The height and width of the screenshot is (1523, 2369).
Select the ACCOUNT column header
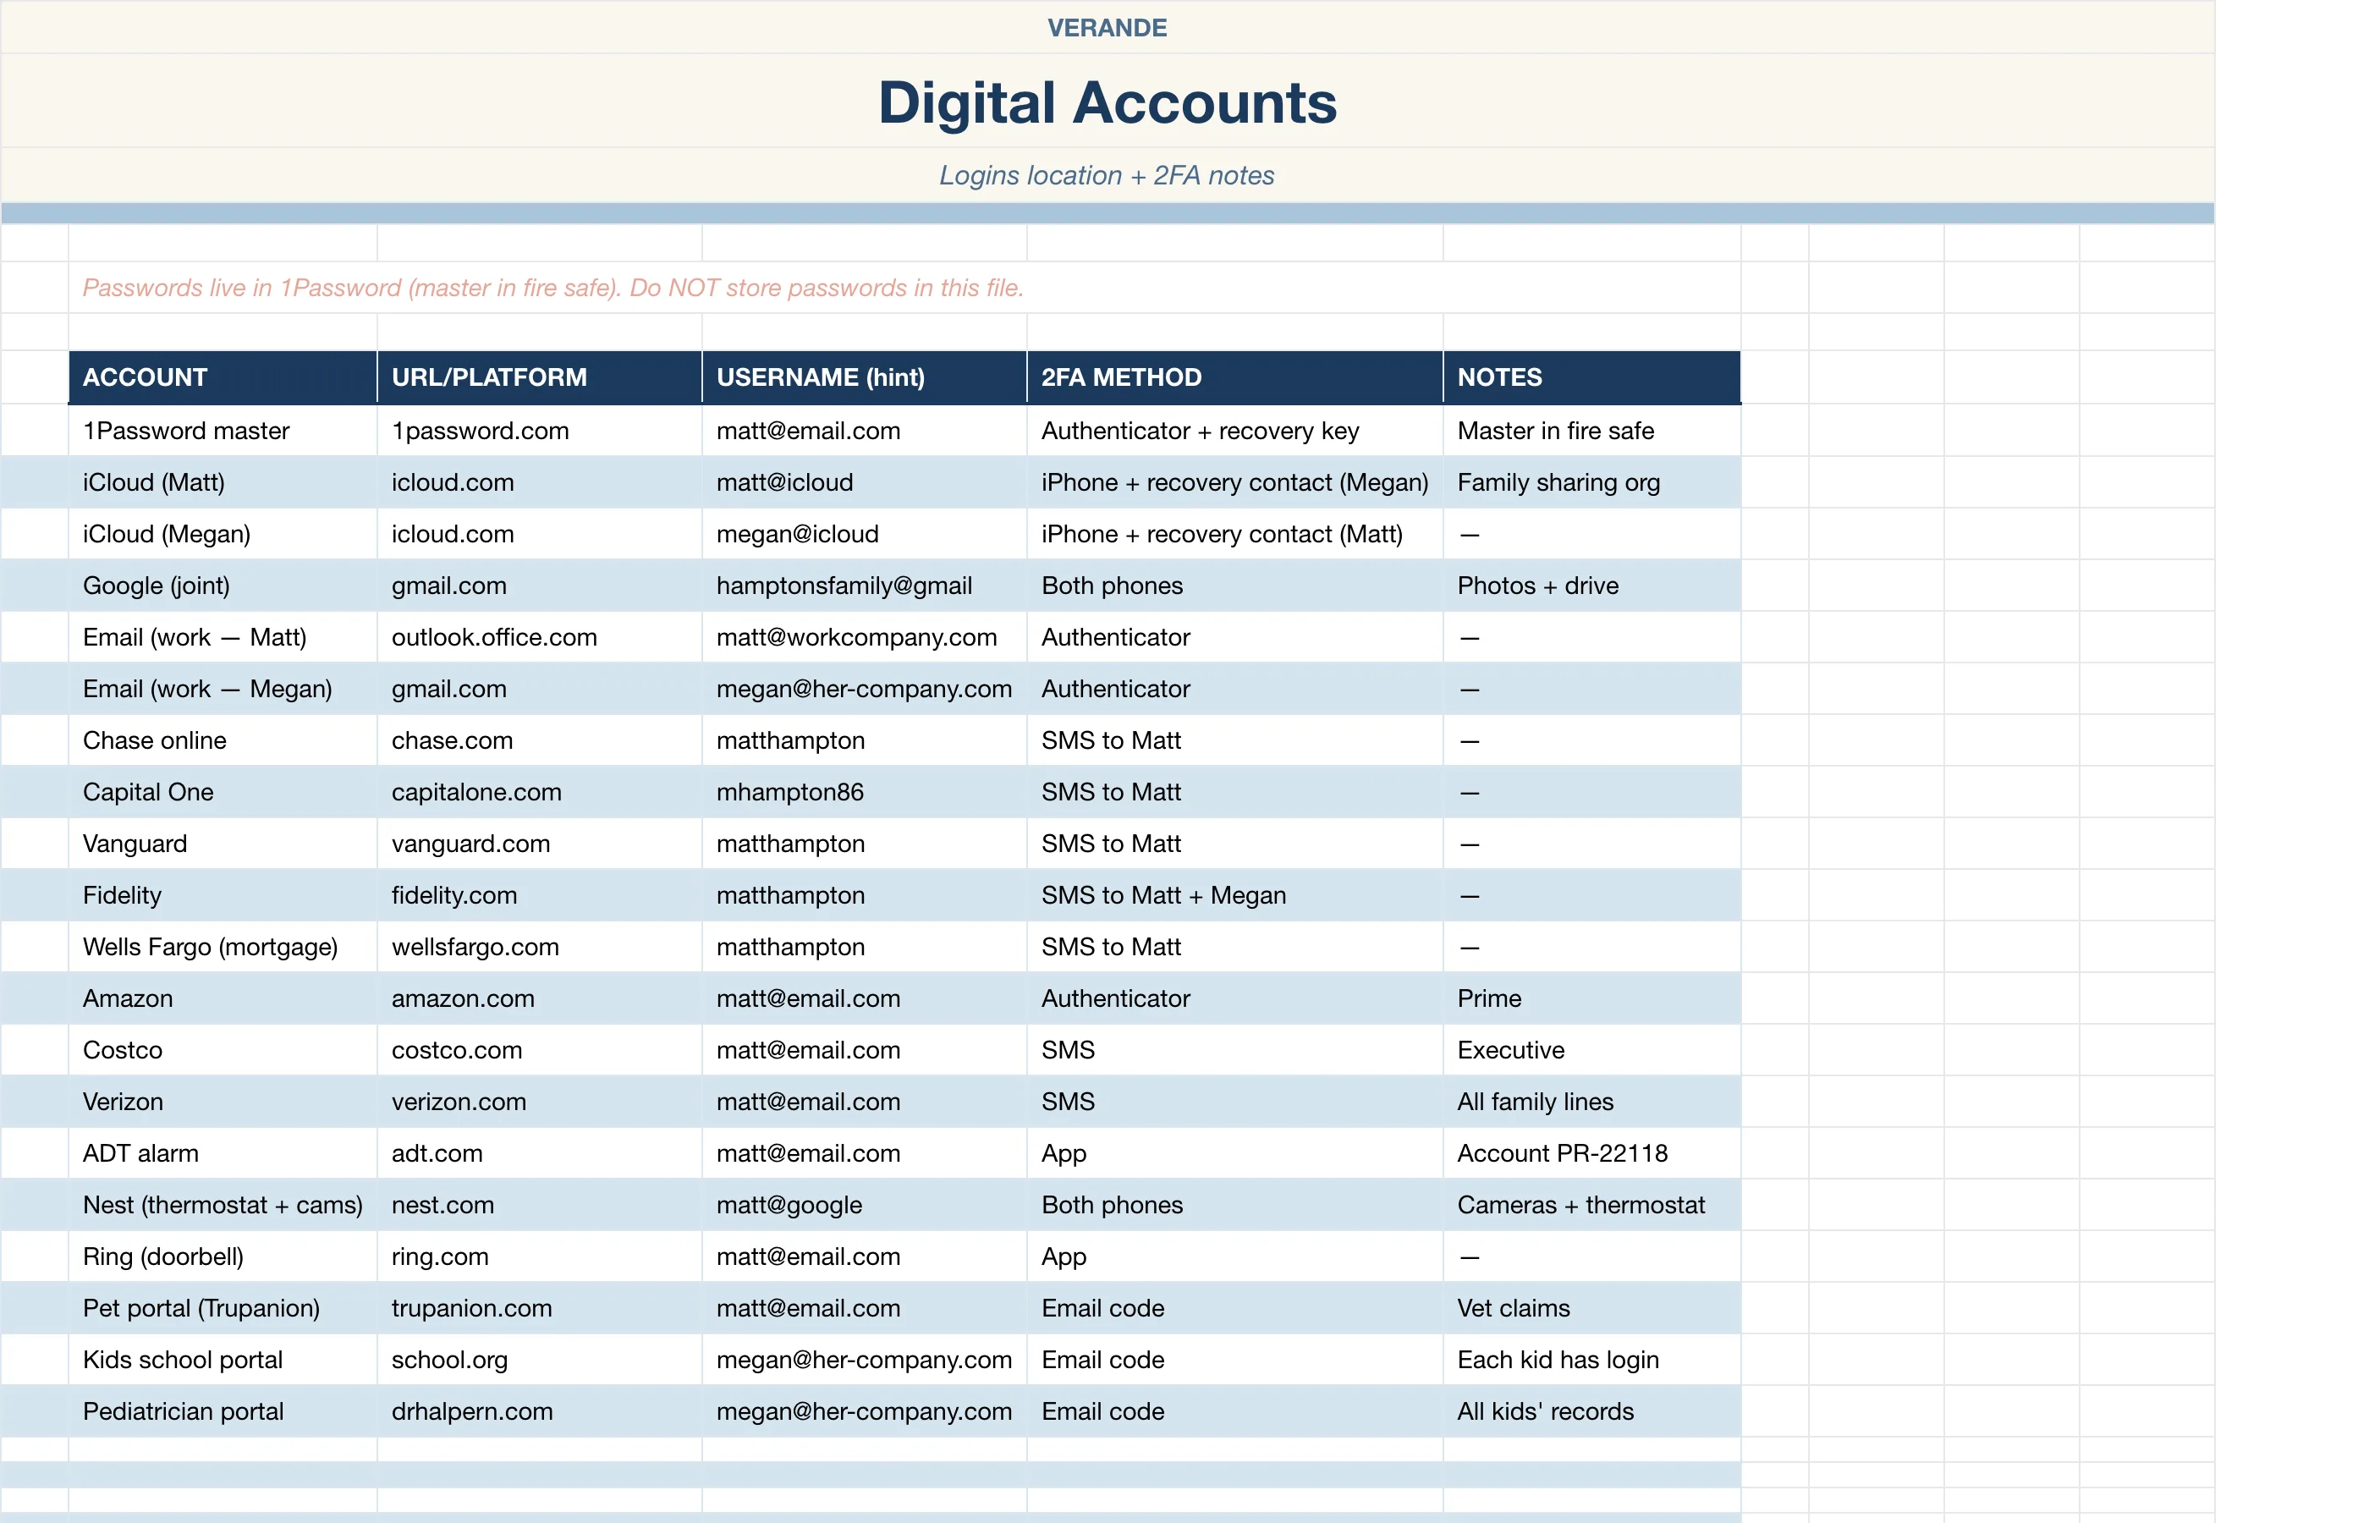(x=223, y=377)
